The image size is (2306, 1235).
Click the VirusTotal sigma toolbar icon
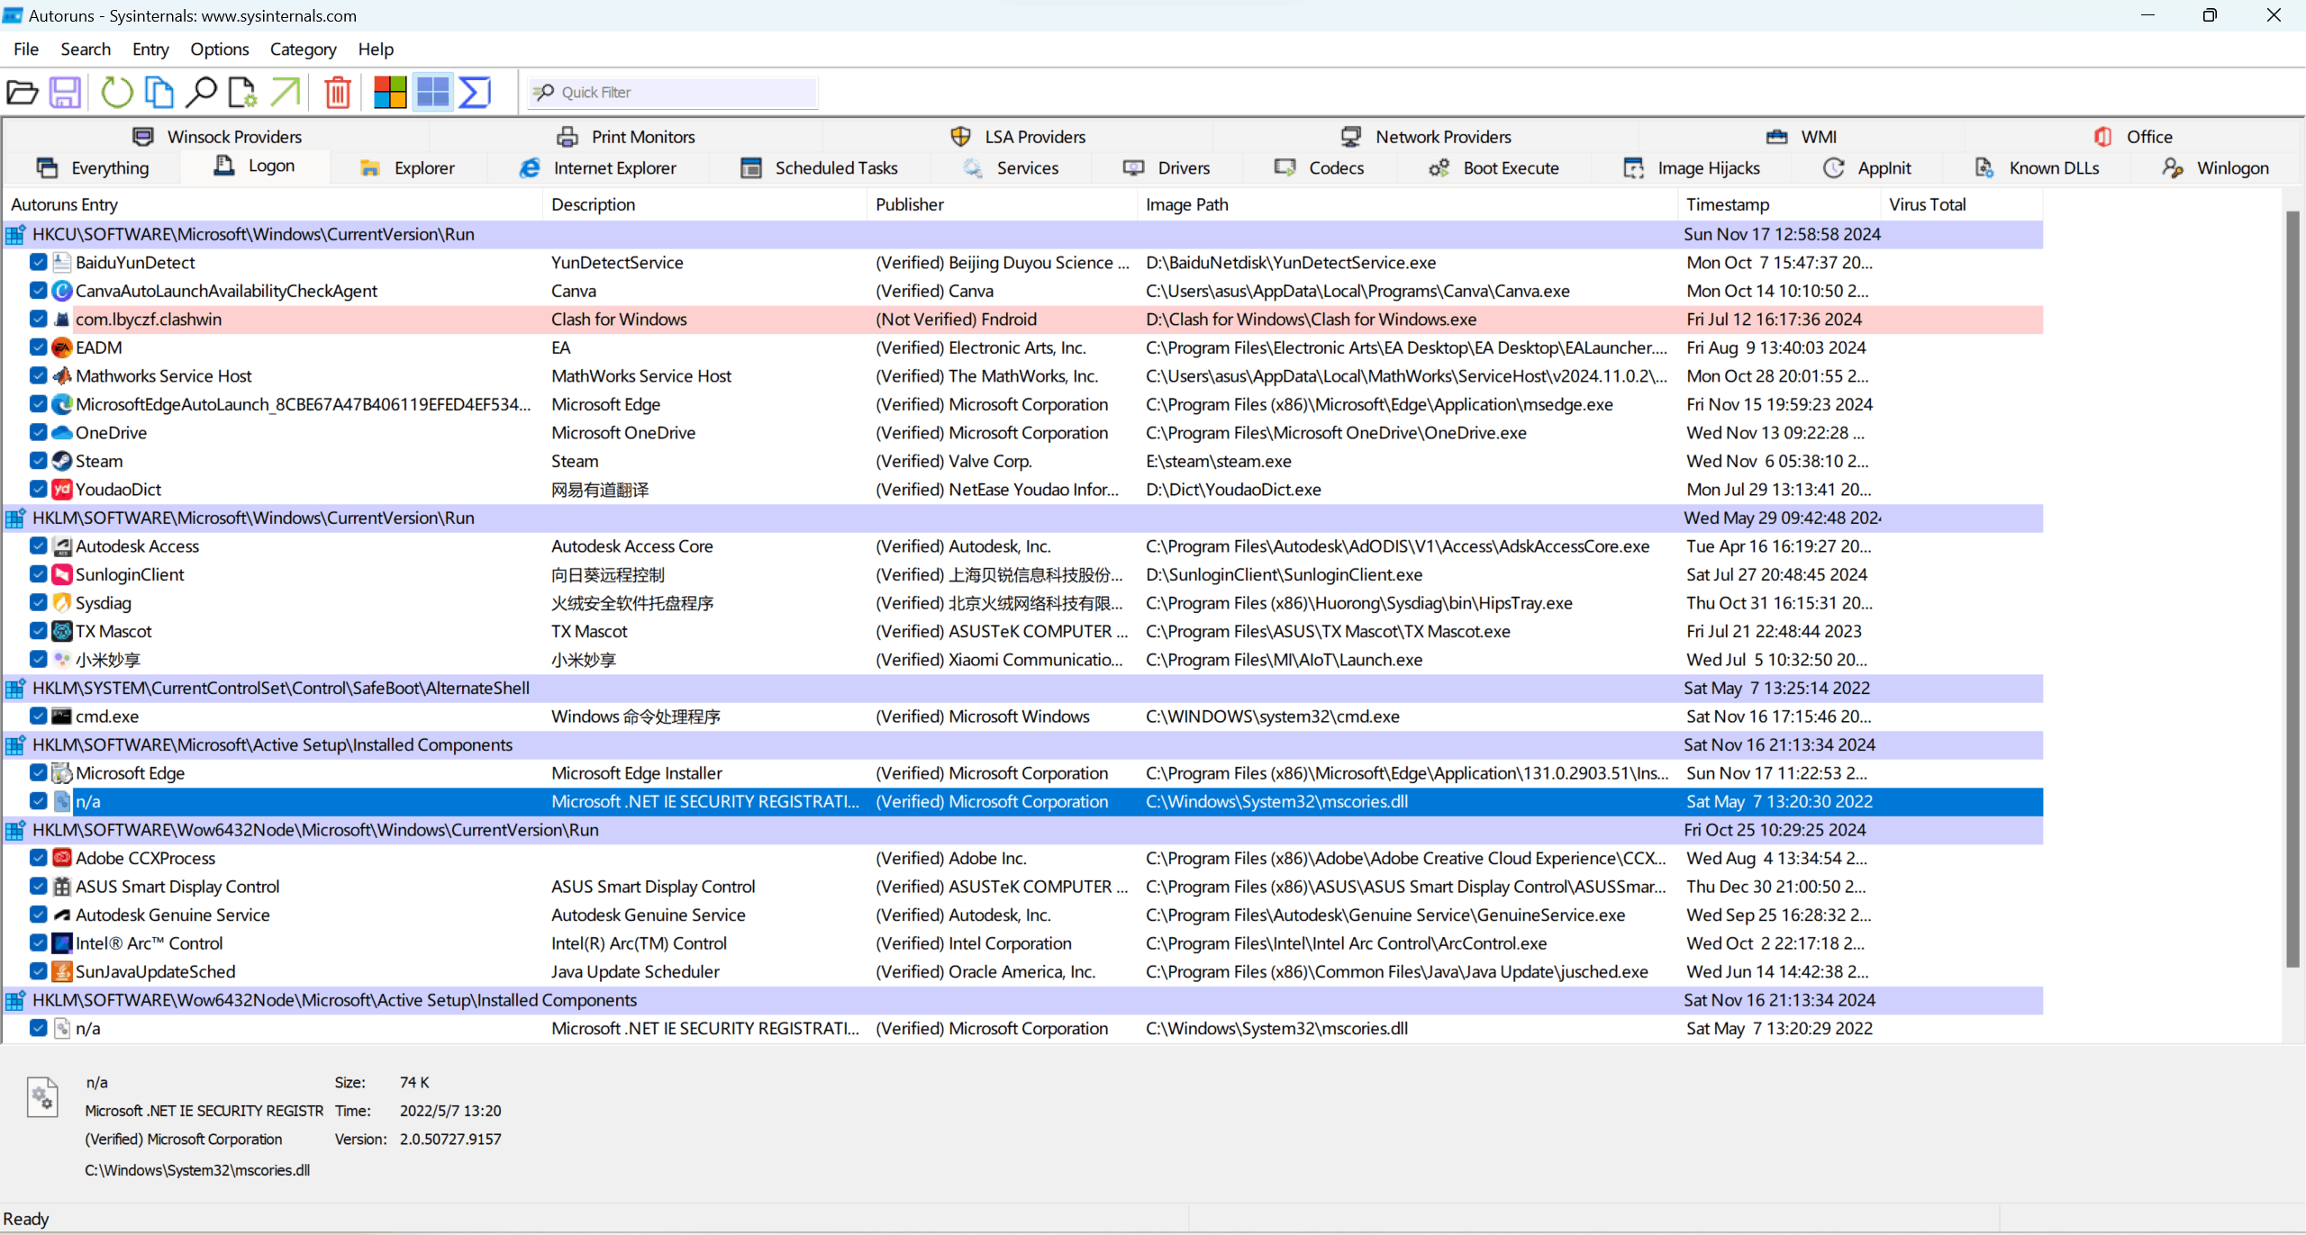[x=475, y=92]
